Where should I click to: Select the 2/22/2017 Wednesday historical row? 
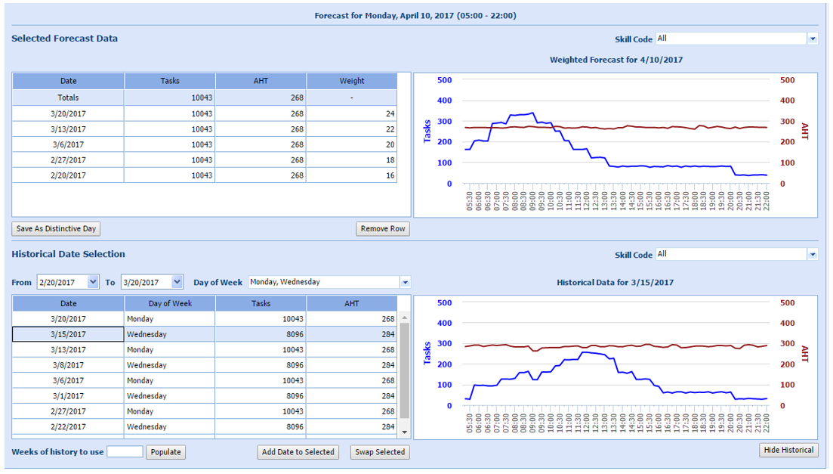pos(204,426)
